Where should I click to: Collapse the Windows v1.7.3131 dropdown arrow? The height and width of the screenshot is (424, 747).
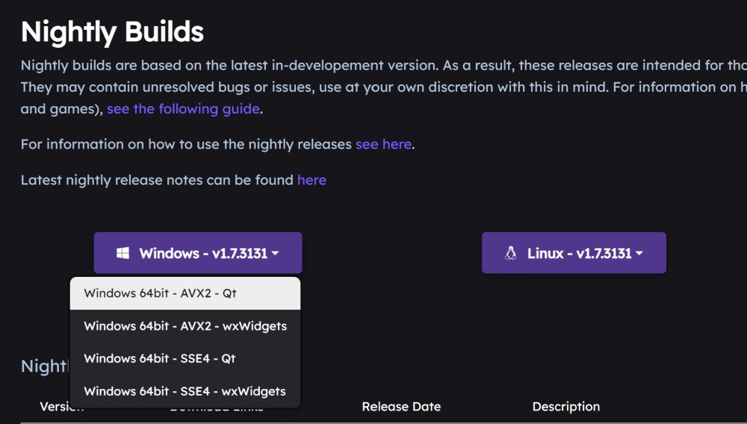(276, 254)
